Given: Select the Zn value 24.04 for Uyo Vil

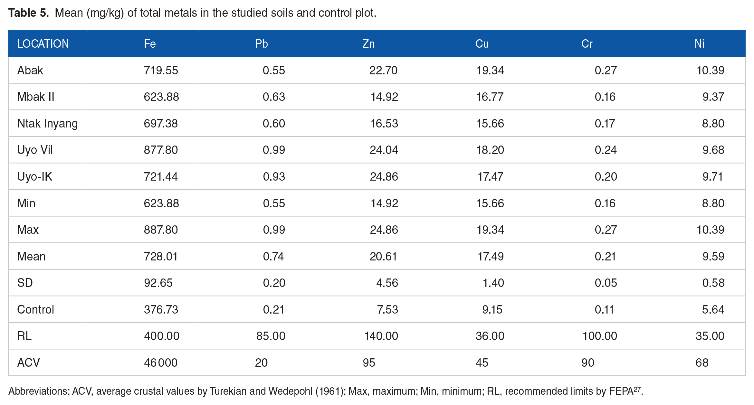Looking at the screenshot, I should point(384,150).
